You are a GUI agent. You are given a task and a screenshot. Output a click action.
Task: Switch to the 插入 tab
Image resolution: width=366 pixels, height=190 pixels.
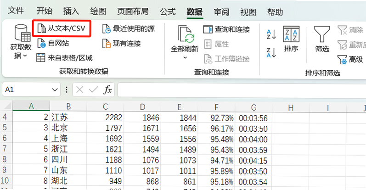71,11
